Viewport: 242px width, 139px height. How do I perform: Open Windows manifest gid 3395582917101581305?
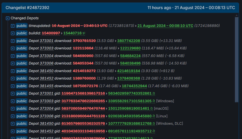pos(130,101)
